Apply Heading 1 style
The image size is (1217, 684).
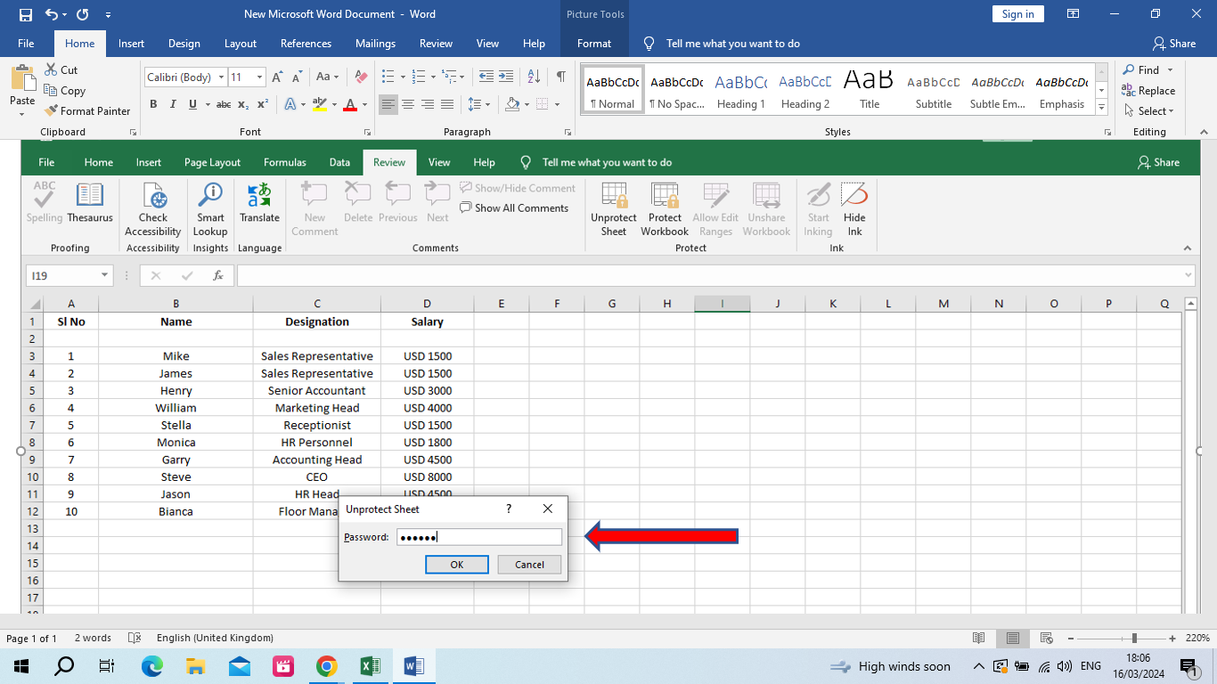[x=741, y=90]
